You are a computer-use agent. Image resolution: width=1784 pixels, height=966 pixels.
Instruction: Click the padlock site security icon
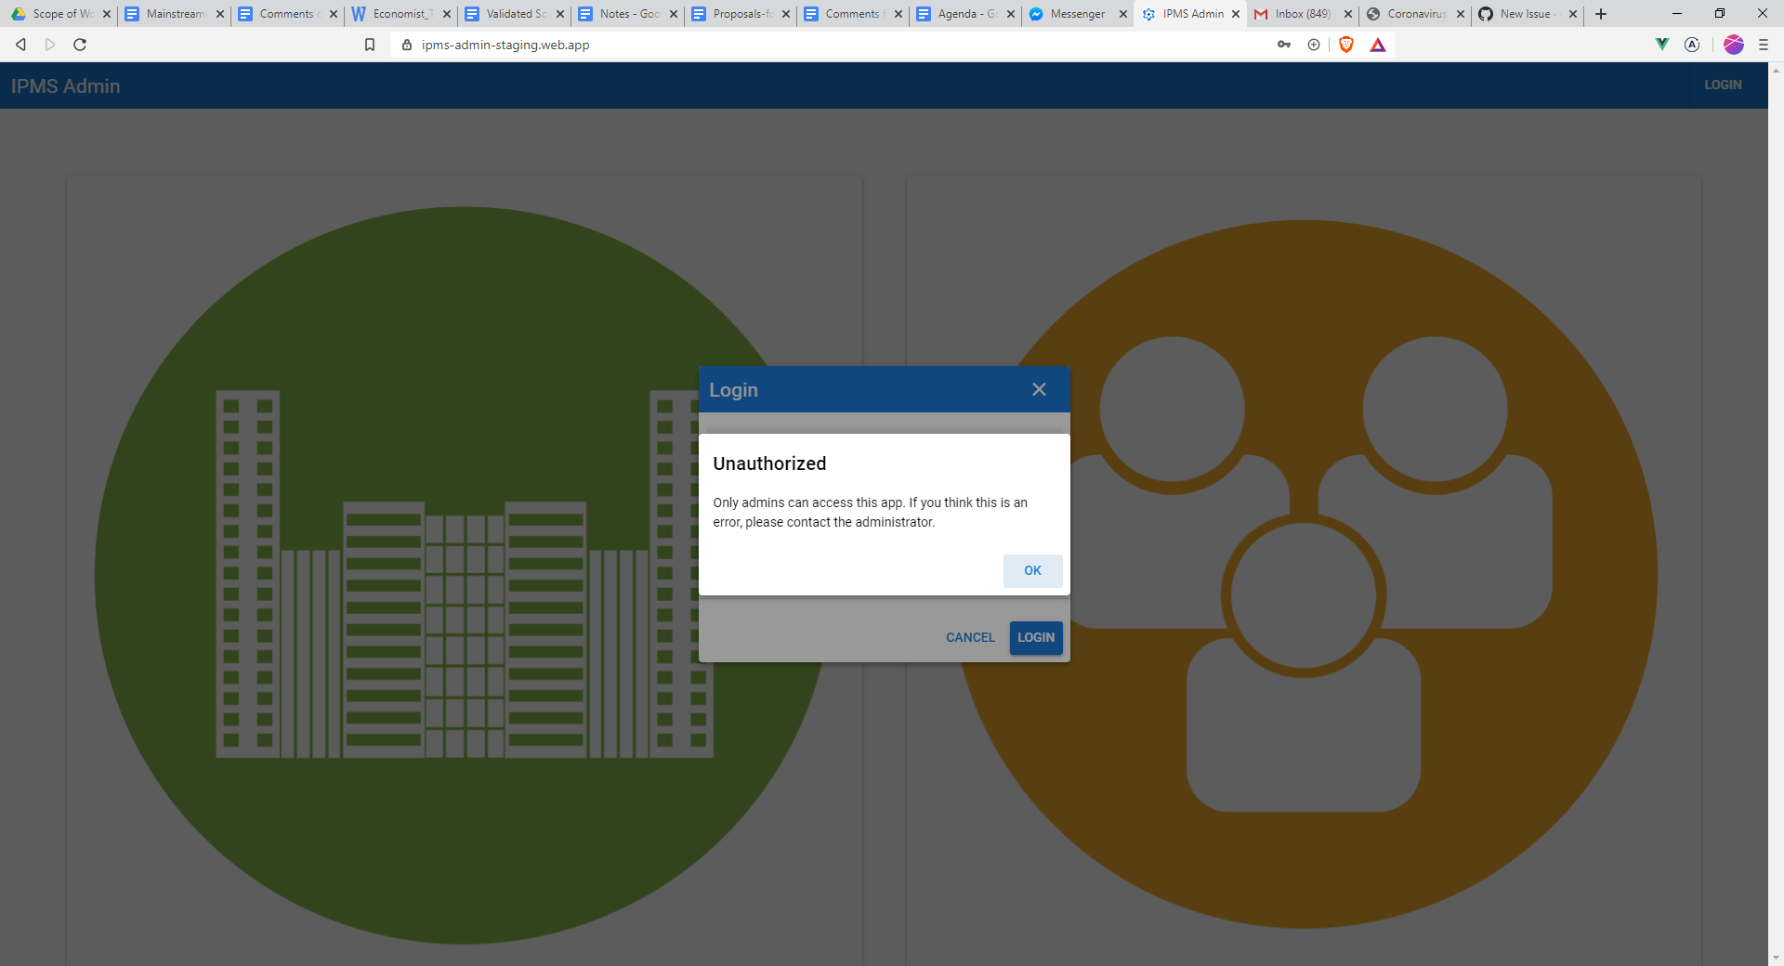pyautogui.click(x=406, y=45)
